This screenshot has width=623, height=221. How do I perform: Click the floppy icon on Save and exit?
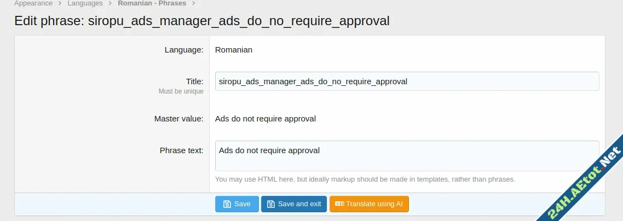click(x=270, y=204)
